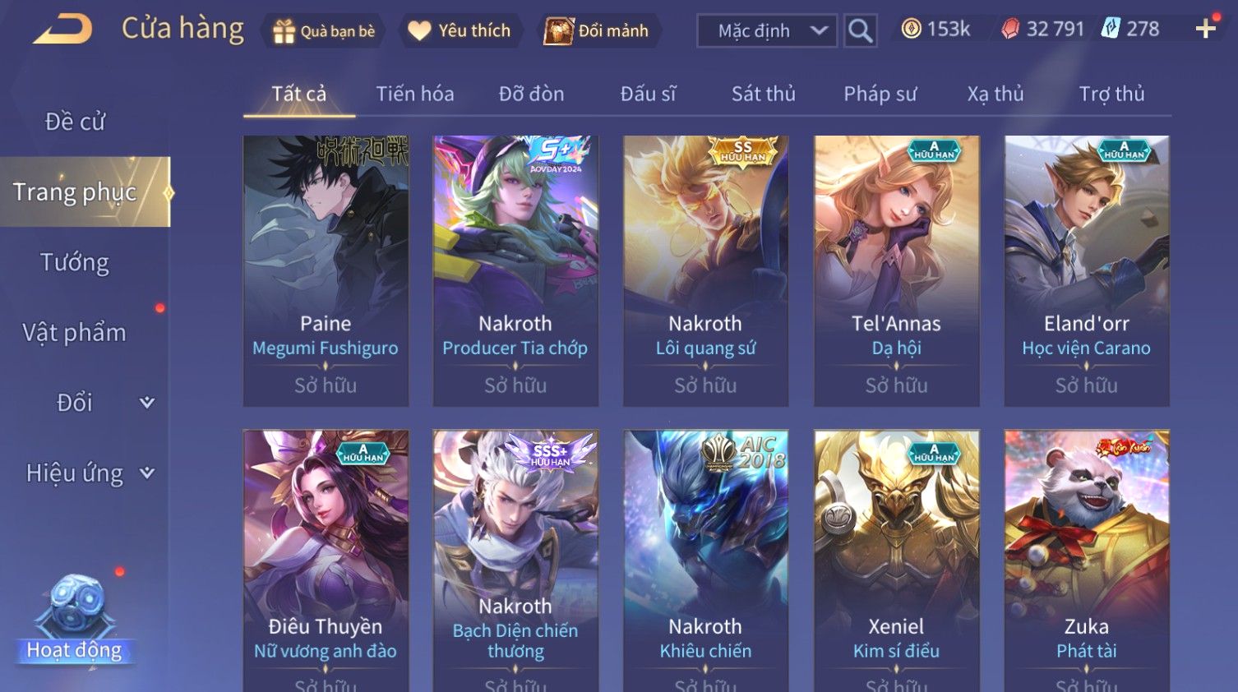
Task: Select the Pháp sư filter tab
Action: [x=880, y=94]
